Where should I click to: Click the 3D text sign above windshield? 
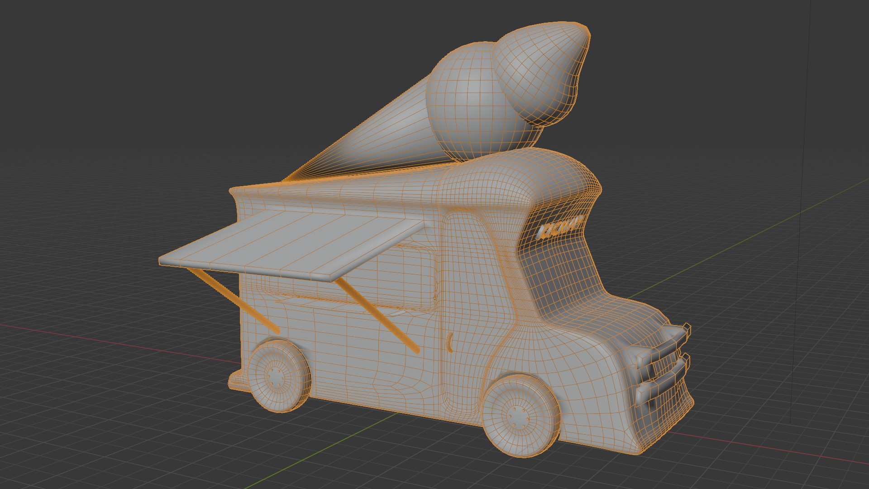[x=559, y=228]
